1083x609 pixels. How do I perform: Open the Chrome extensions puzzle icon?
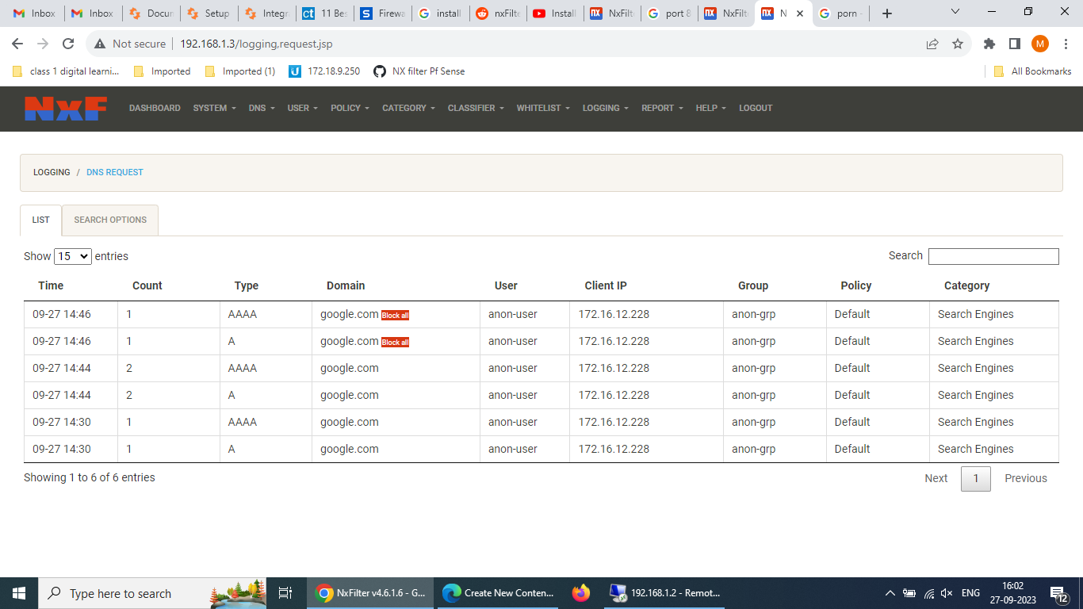click(989, 44)
